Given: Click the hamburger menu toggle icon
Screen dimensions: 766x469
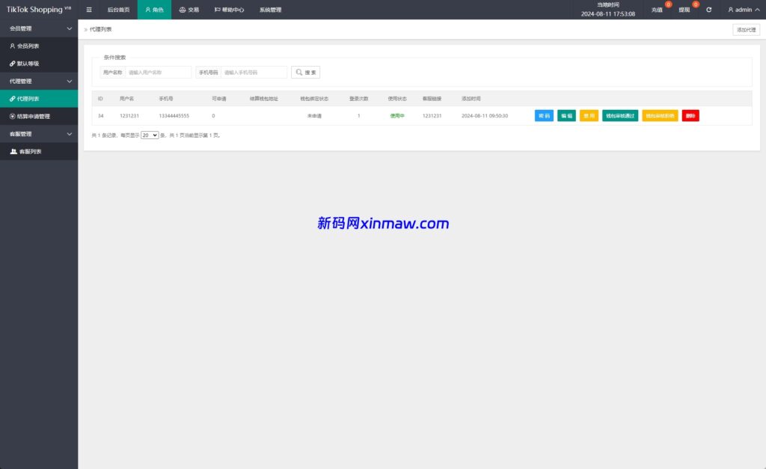Looking at the screenshot, I should click(x=89, y=9).
